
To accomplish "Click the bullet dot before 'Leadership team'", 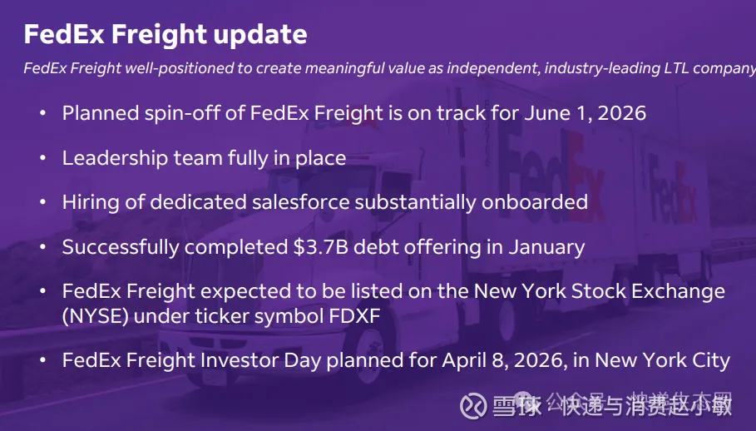I will tap(42, 158).
